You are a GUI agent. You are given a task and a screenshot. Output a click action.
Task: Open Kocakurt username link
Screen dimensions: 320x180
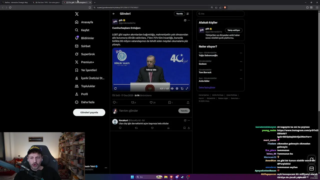(123, 120)
